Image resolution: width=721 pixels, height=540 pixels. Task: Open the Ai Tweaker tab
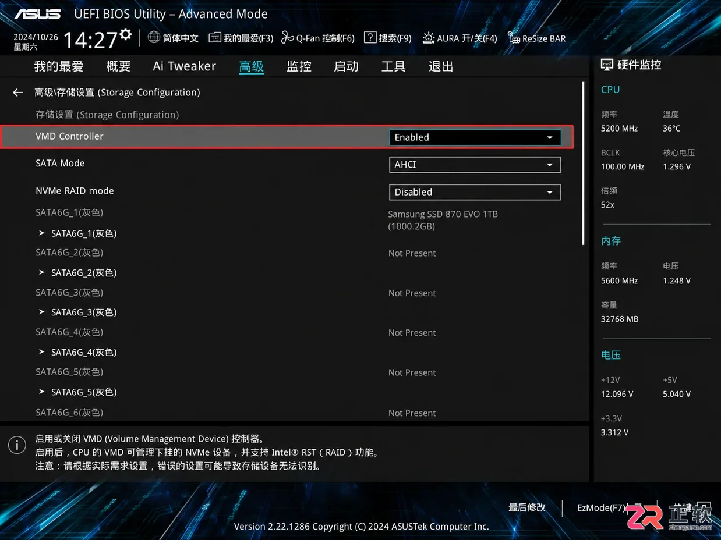click(x=185, y=66)
